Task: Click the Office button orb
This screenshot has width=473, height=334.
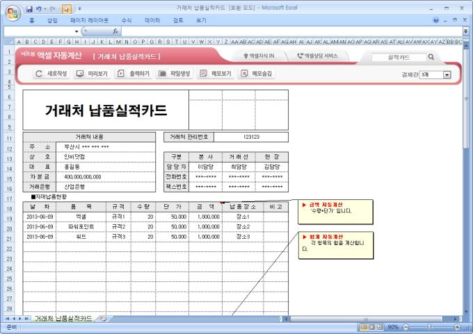Action: (13, 12)
